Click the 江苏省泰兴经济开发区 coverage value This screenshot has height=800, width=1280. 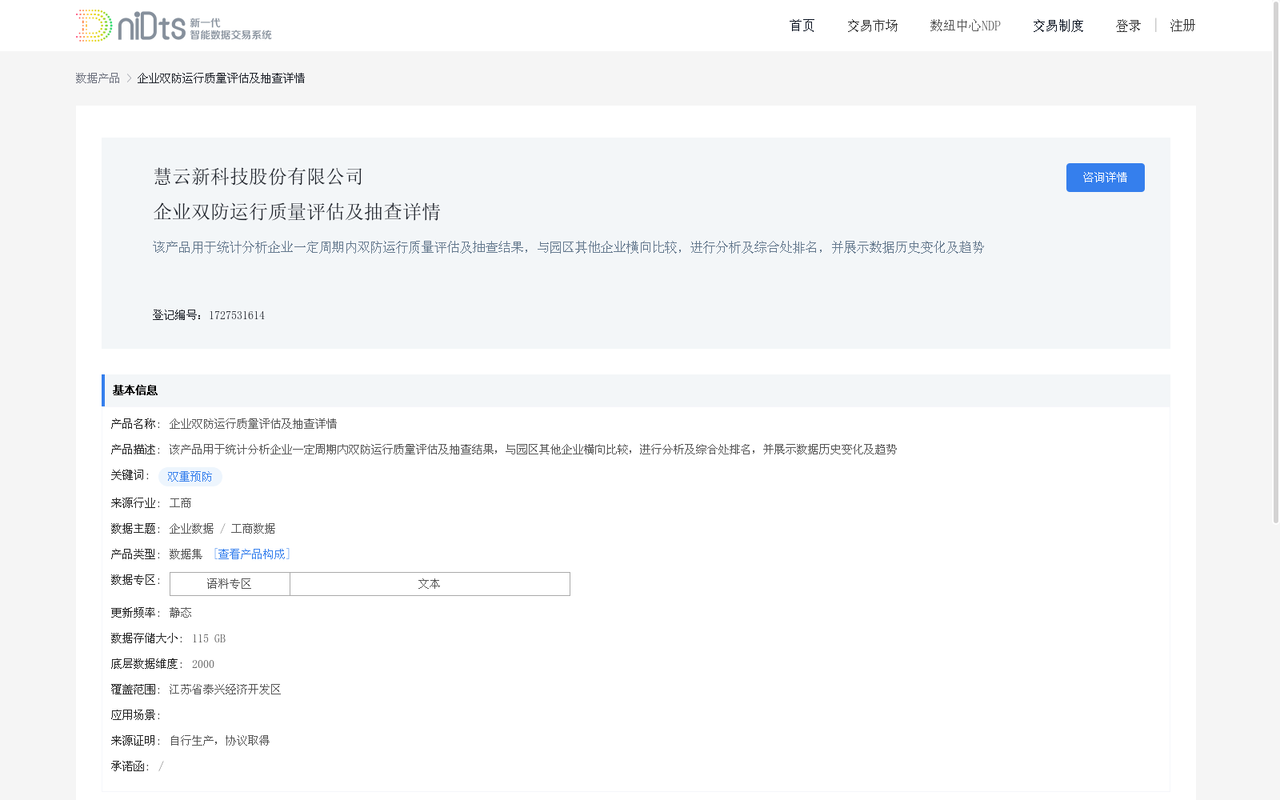pyautogui.click(x=225, y=690)
